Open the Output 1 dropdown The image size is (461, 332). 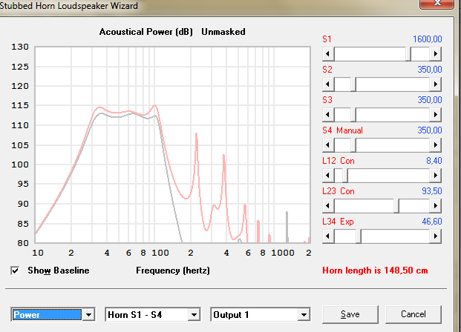click(x=304, y=315)
